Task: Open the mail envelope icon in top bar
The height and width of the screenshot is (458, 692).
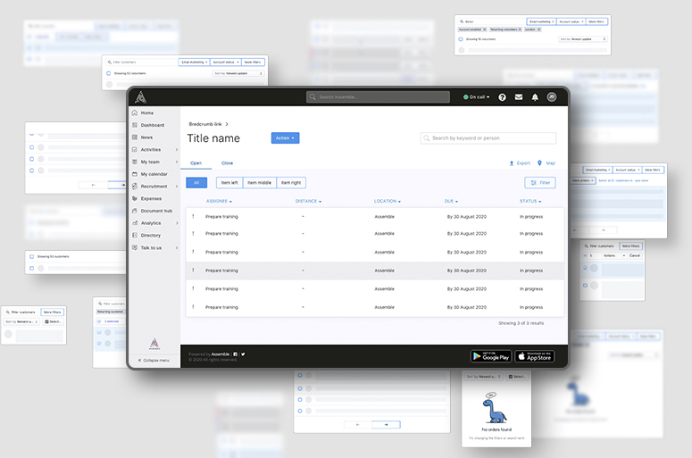Action: [519, 96]
